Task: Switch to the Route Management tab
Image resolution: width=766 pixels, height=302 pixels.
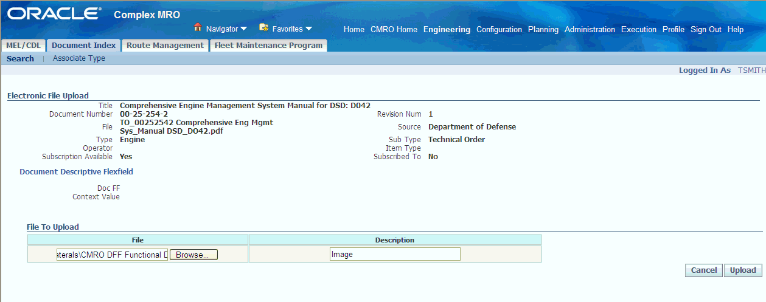Action: [x=165, y=46]
